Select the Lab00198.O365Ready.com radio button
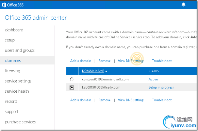The height and width of the screenshot is (131, 198). click(71, 88)
